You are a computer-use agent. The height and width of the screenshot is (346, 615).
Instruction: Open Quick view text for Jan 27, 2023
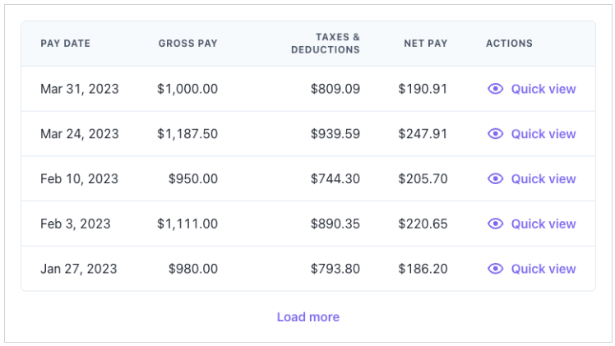(x=543, y=269)
